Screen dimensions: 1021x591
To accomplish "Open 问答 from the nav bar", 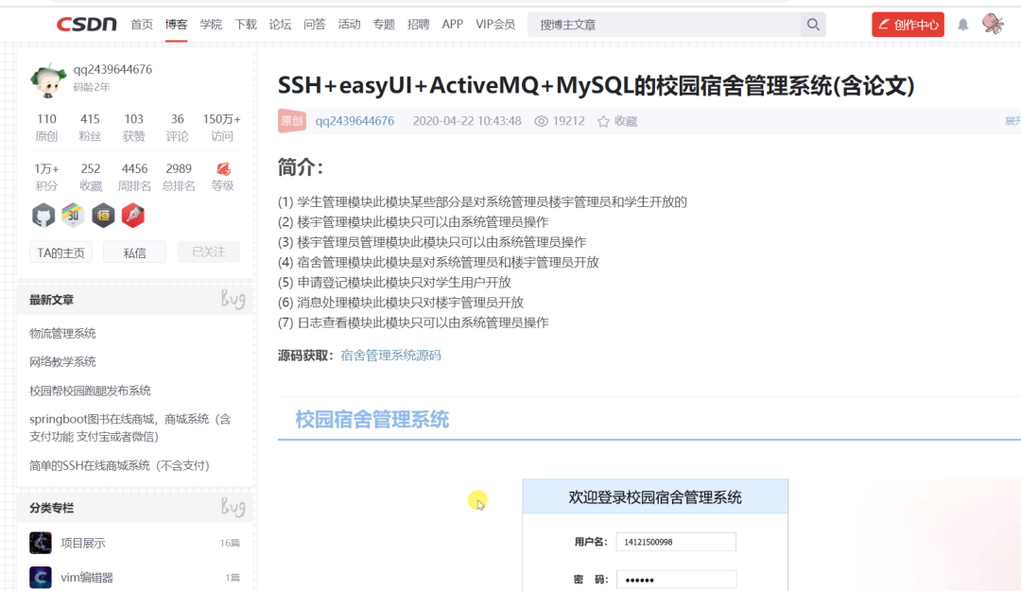I will click(315, 24).
